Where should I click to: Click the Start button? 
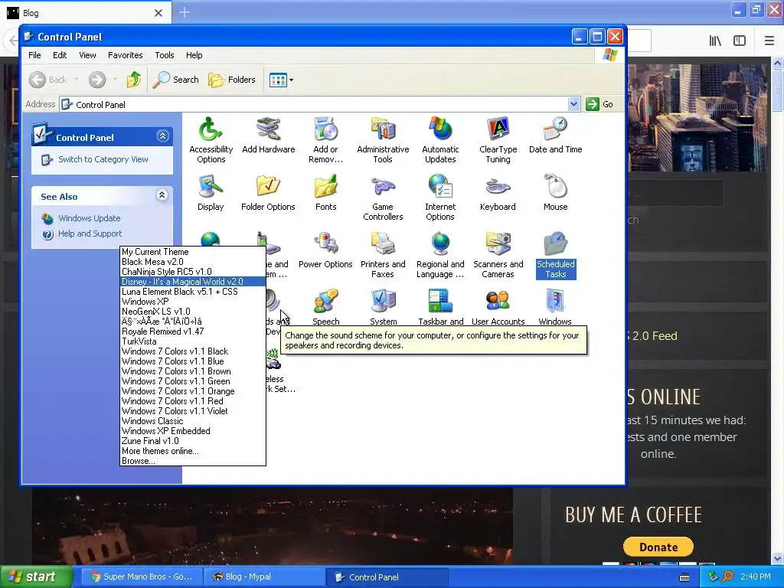pyautogui.click(x=37, y=577)
